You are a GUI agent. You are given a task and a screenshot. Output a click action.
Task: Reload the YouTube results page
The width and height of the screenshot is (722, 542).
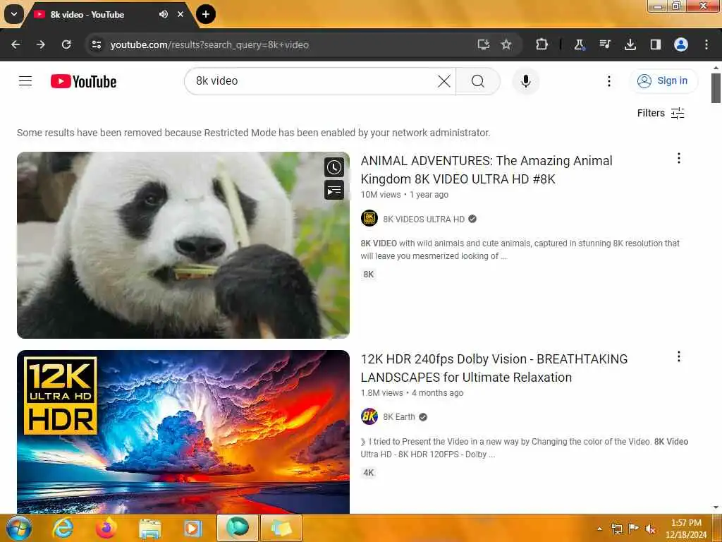[x=66, y=44]
